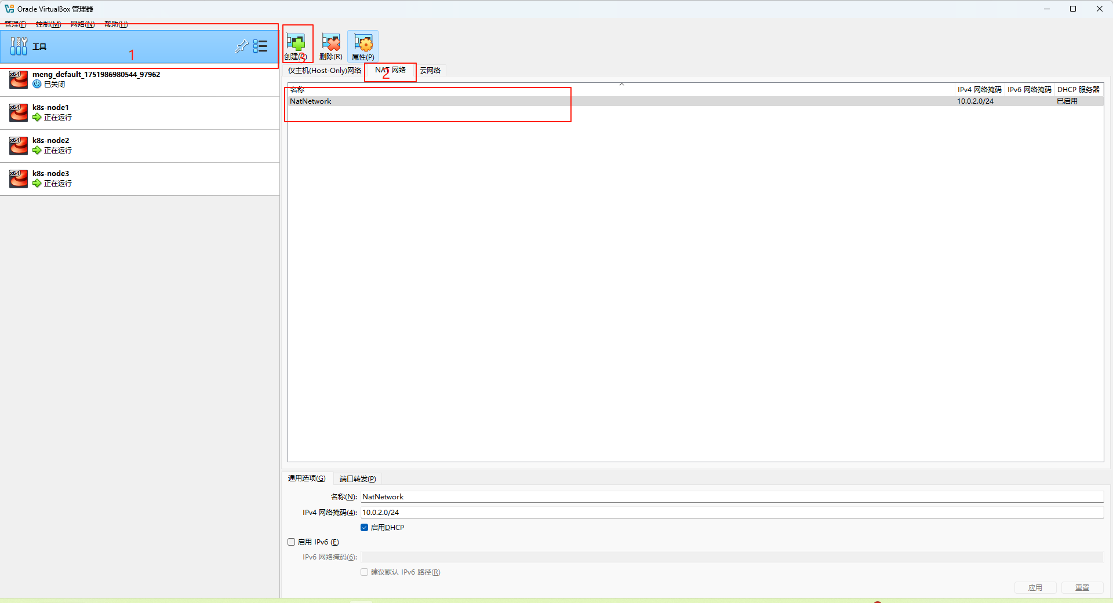Viewport: 1113px width, 603px height.
Task: Switch to the Host-Only networks tab
Action: [325, 71]
